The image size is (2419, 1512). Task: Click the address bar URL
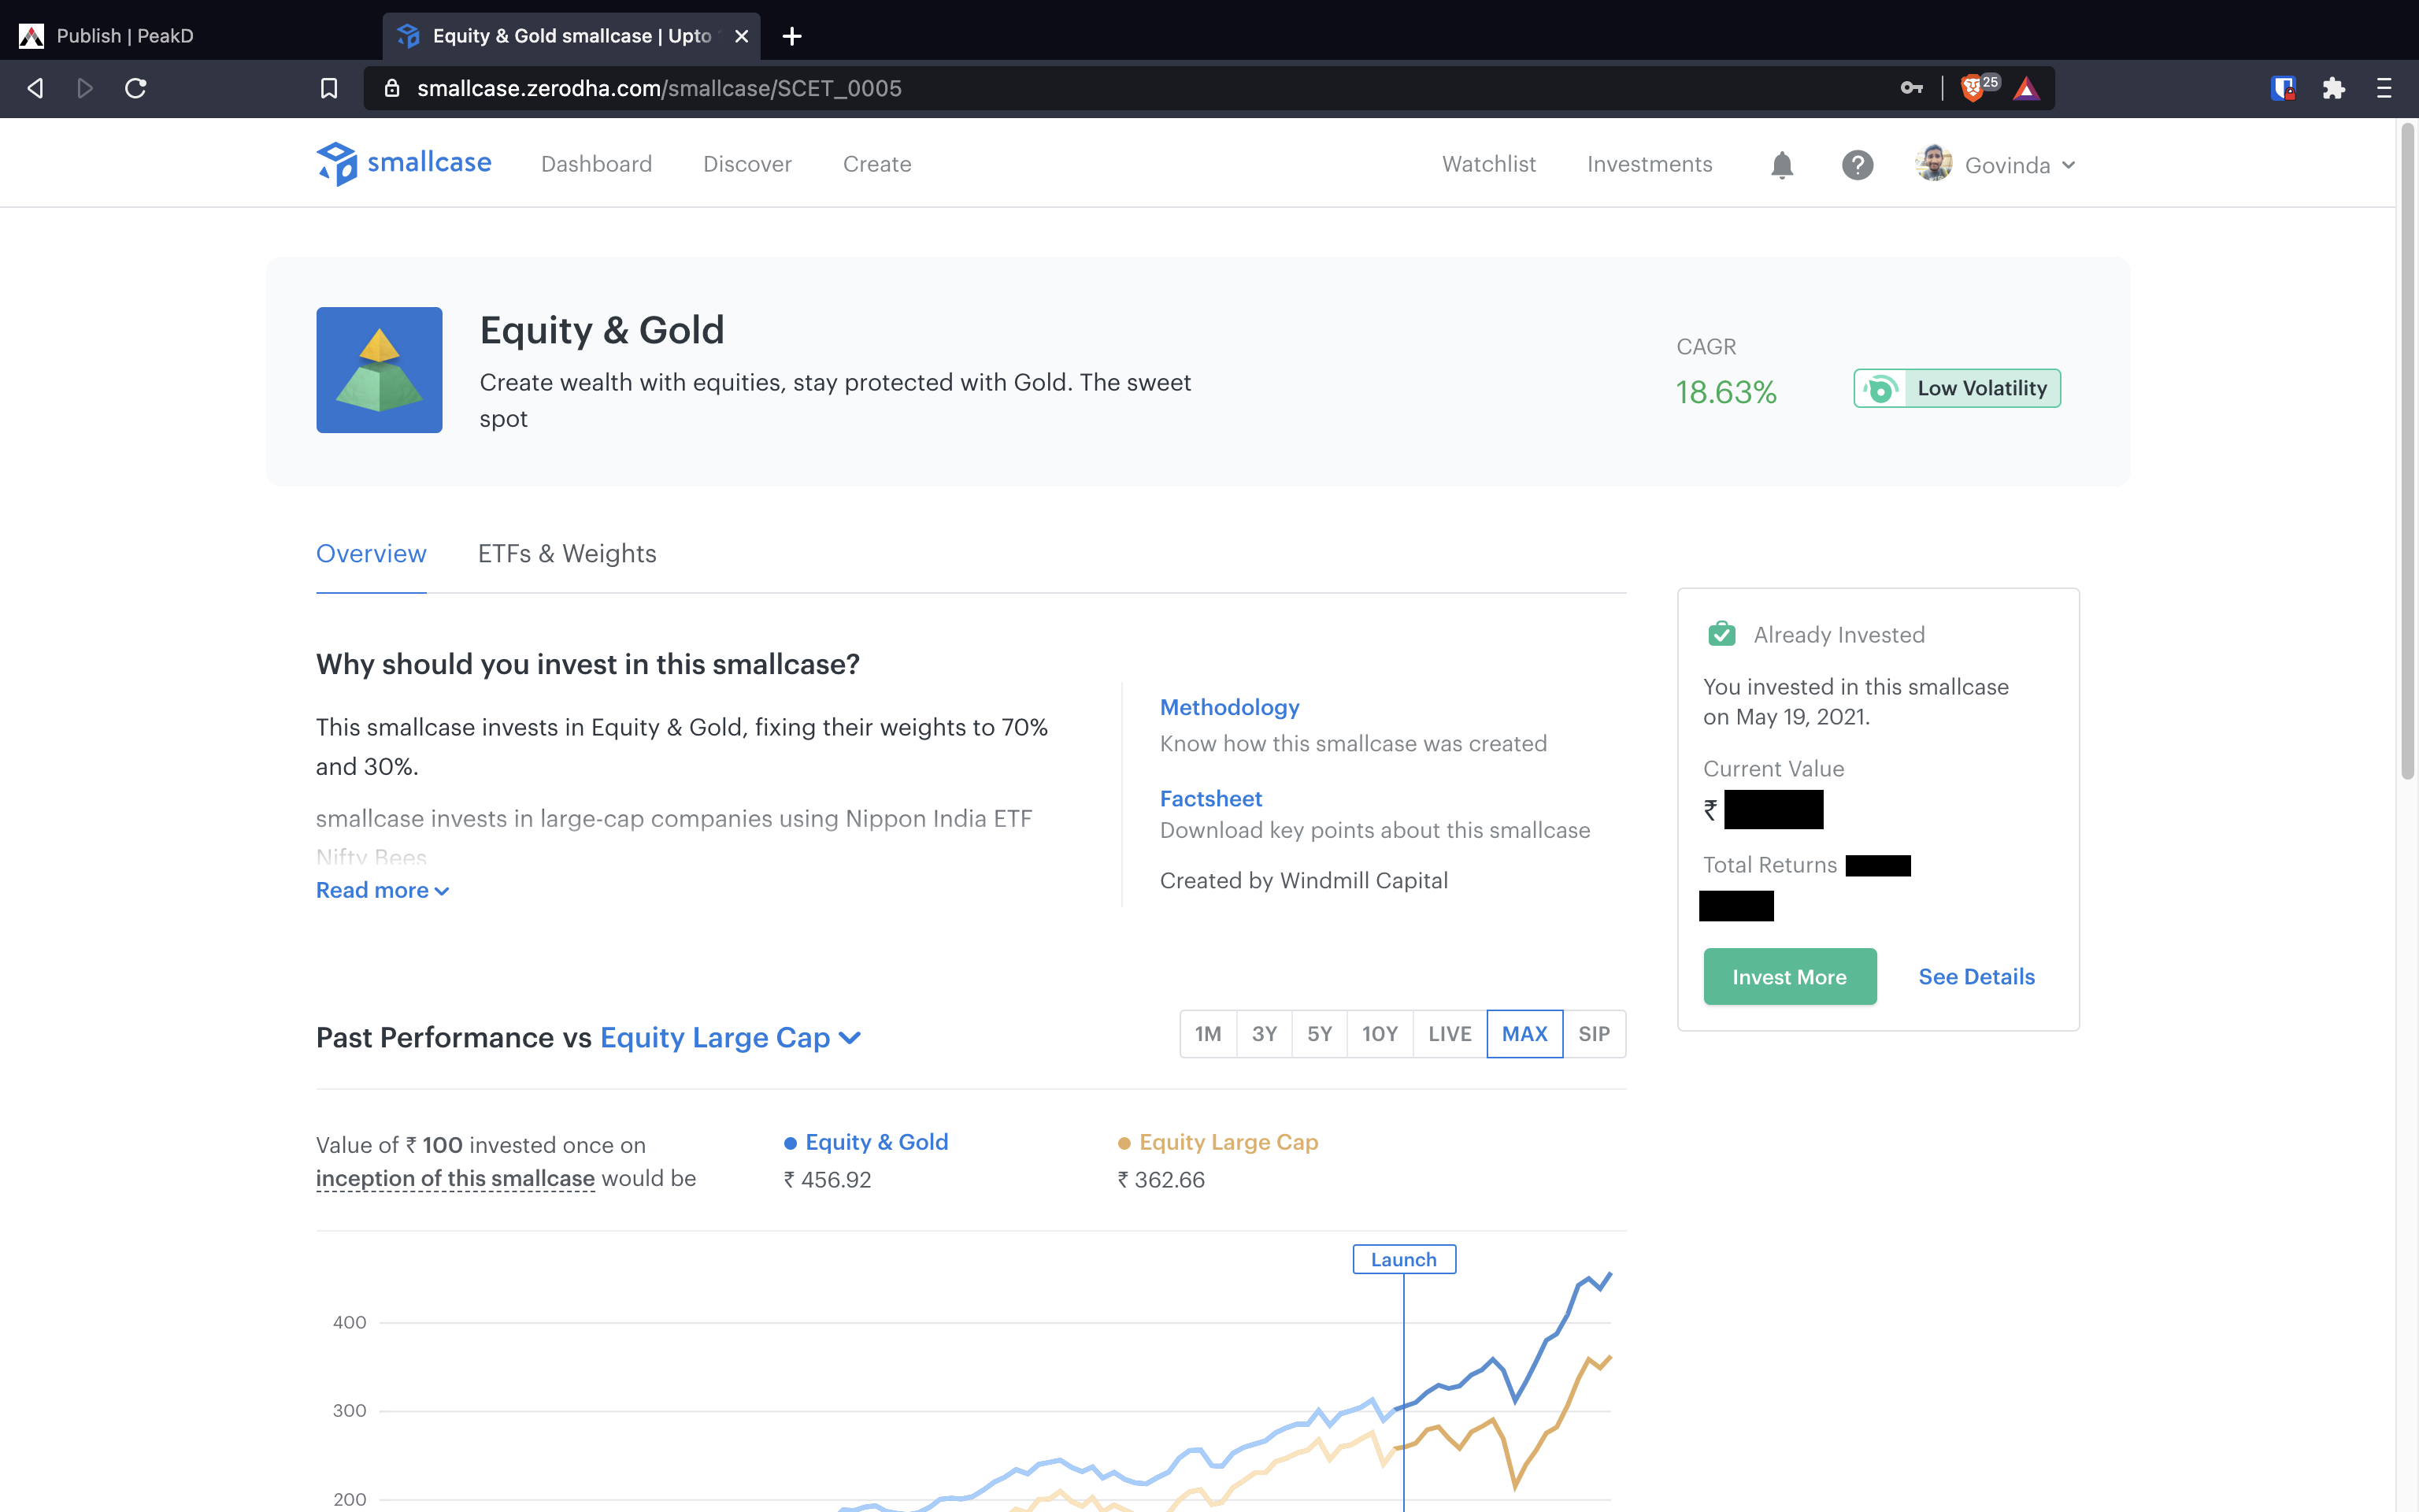660,88
